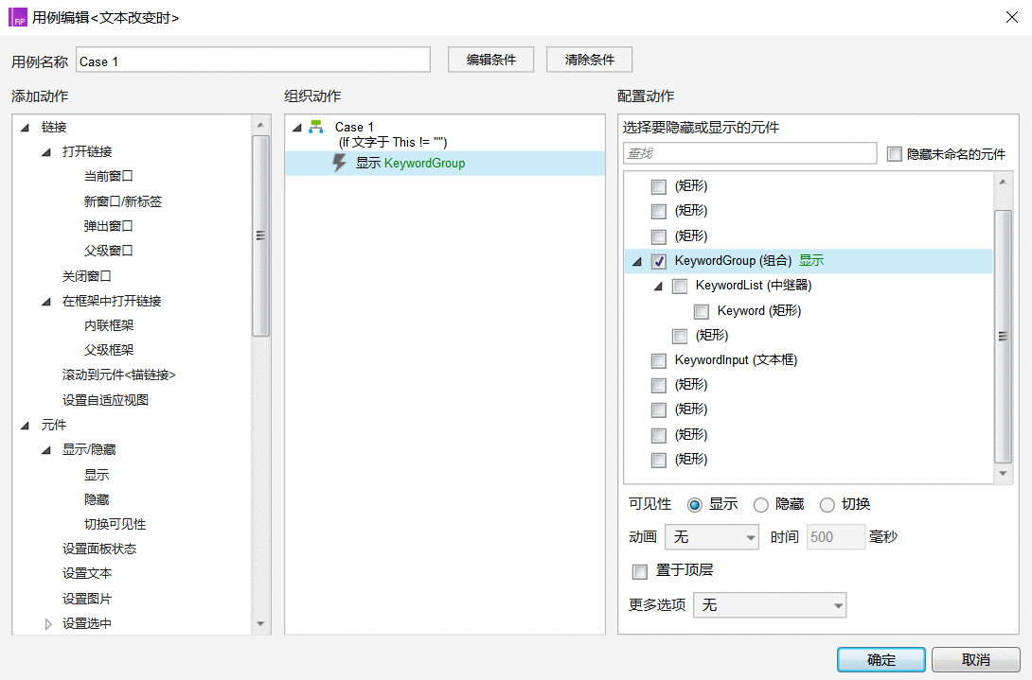The height and width of the screenshot is (680, 1032).
Task: Select the 显示 visibility radio button
Action: click(x=694, y=504)
